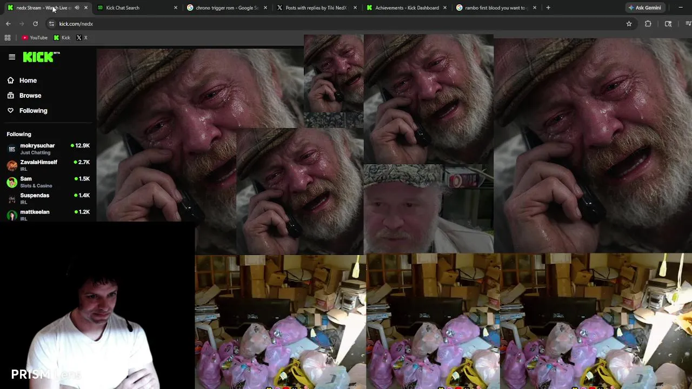Close the Tiki NedX posts tab

tap(355, 8)
